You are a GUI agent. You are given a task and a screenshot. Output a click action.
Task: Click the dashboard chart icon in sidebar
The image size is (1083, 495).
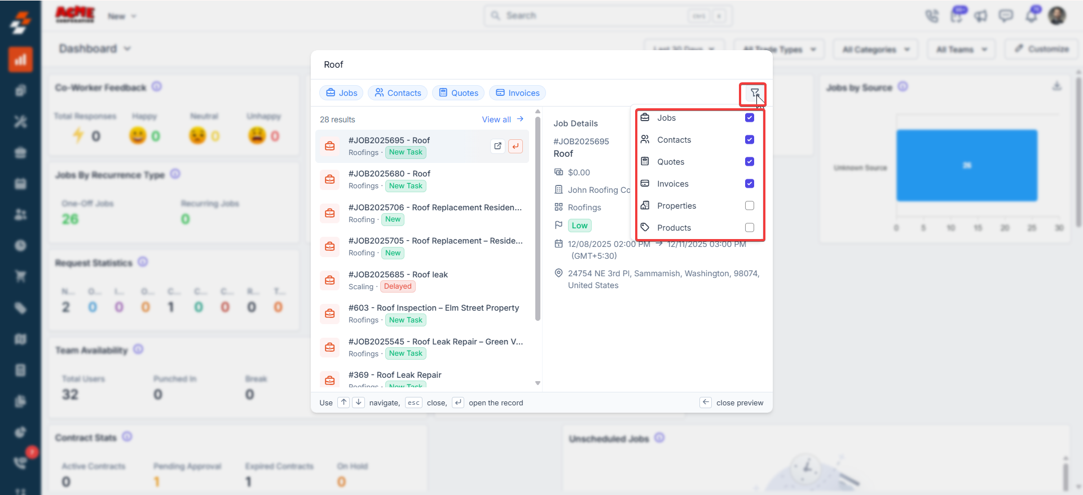click(20, 59)
